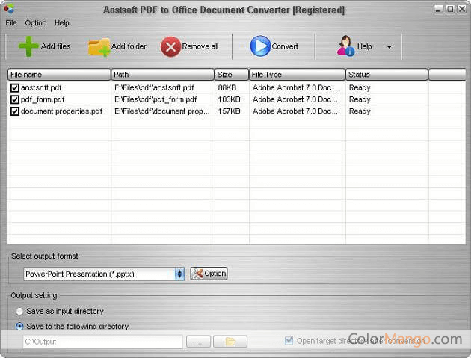Image resolution: width=471 pixels, height=358 pixels.
Task: Click the C:\Output directory input field
Action: 102,342
